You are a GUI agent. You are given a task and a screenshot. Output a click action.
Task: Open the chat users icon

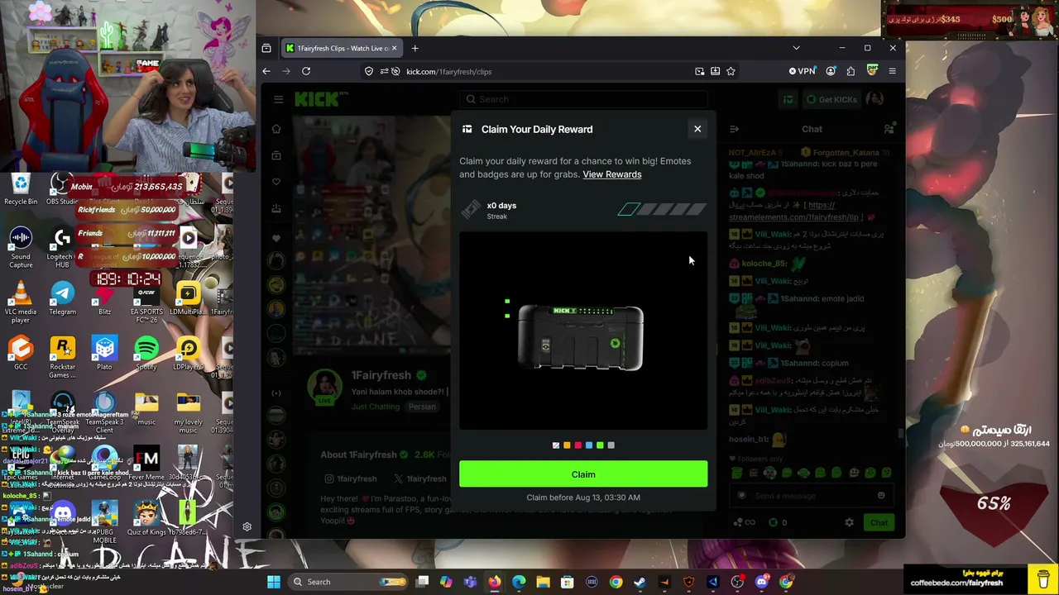click(889, 129)
